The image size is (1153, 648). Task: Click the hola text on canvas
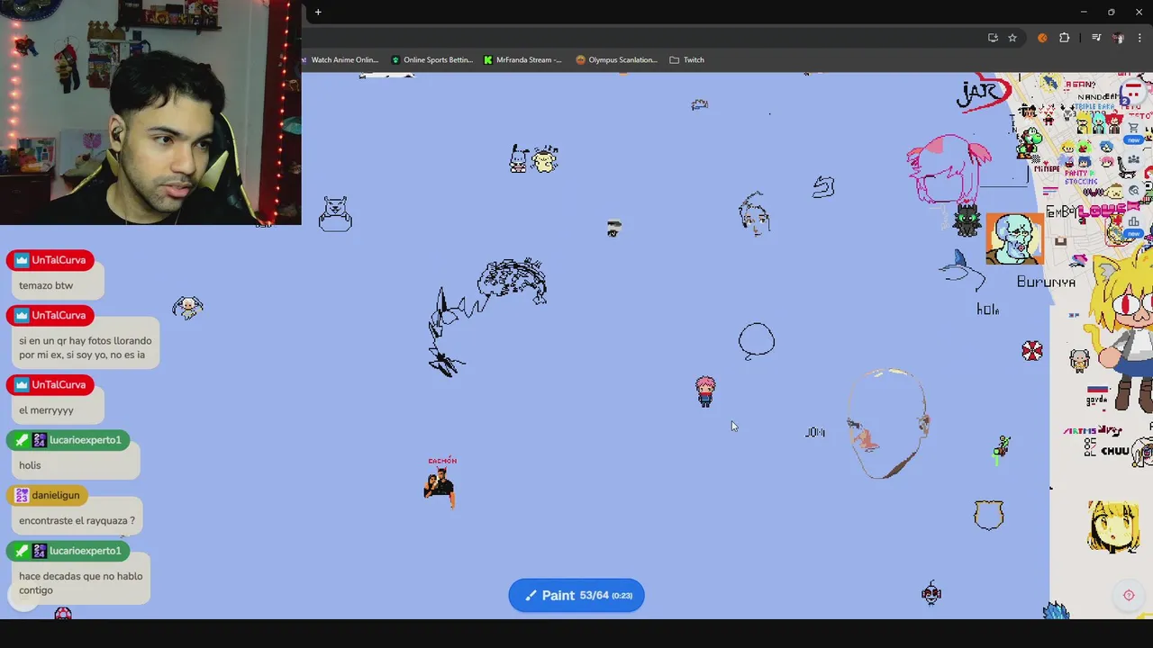988,309
